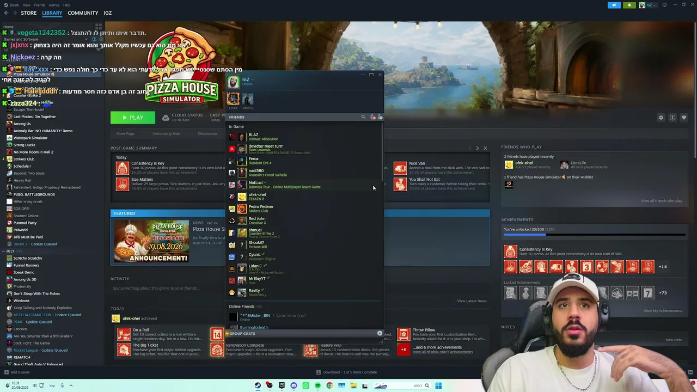
Task: Open the View menu
Action: point(26,5)
